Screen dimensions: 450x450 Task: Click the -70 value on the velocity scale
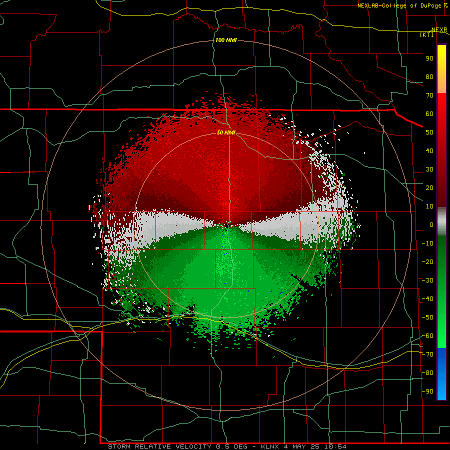point(427,354)
